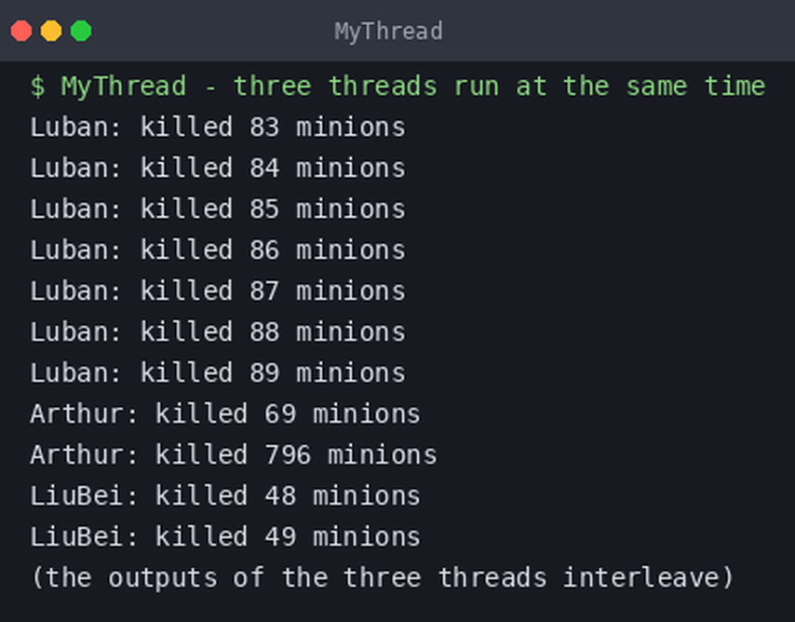Click the dollar sign prompt symbol
Viewport: 795px width, 622px height.
coord(37,87)
